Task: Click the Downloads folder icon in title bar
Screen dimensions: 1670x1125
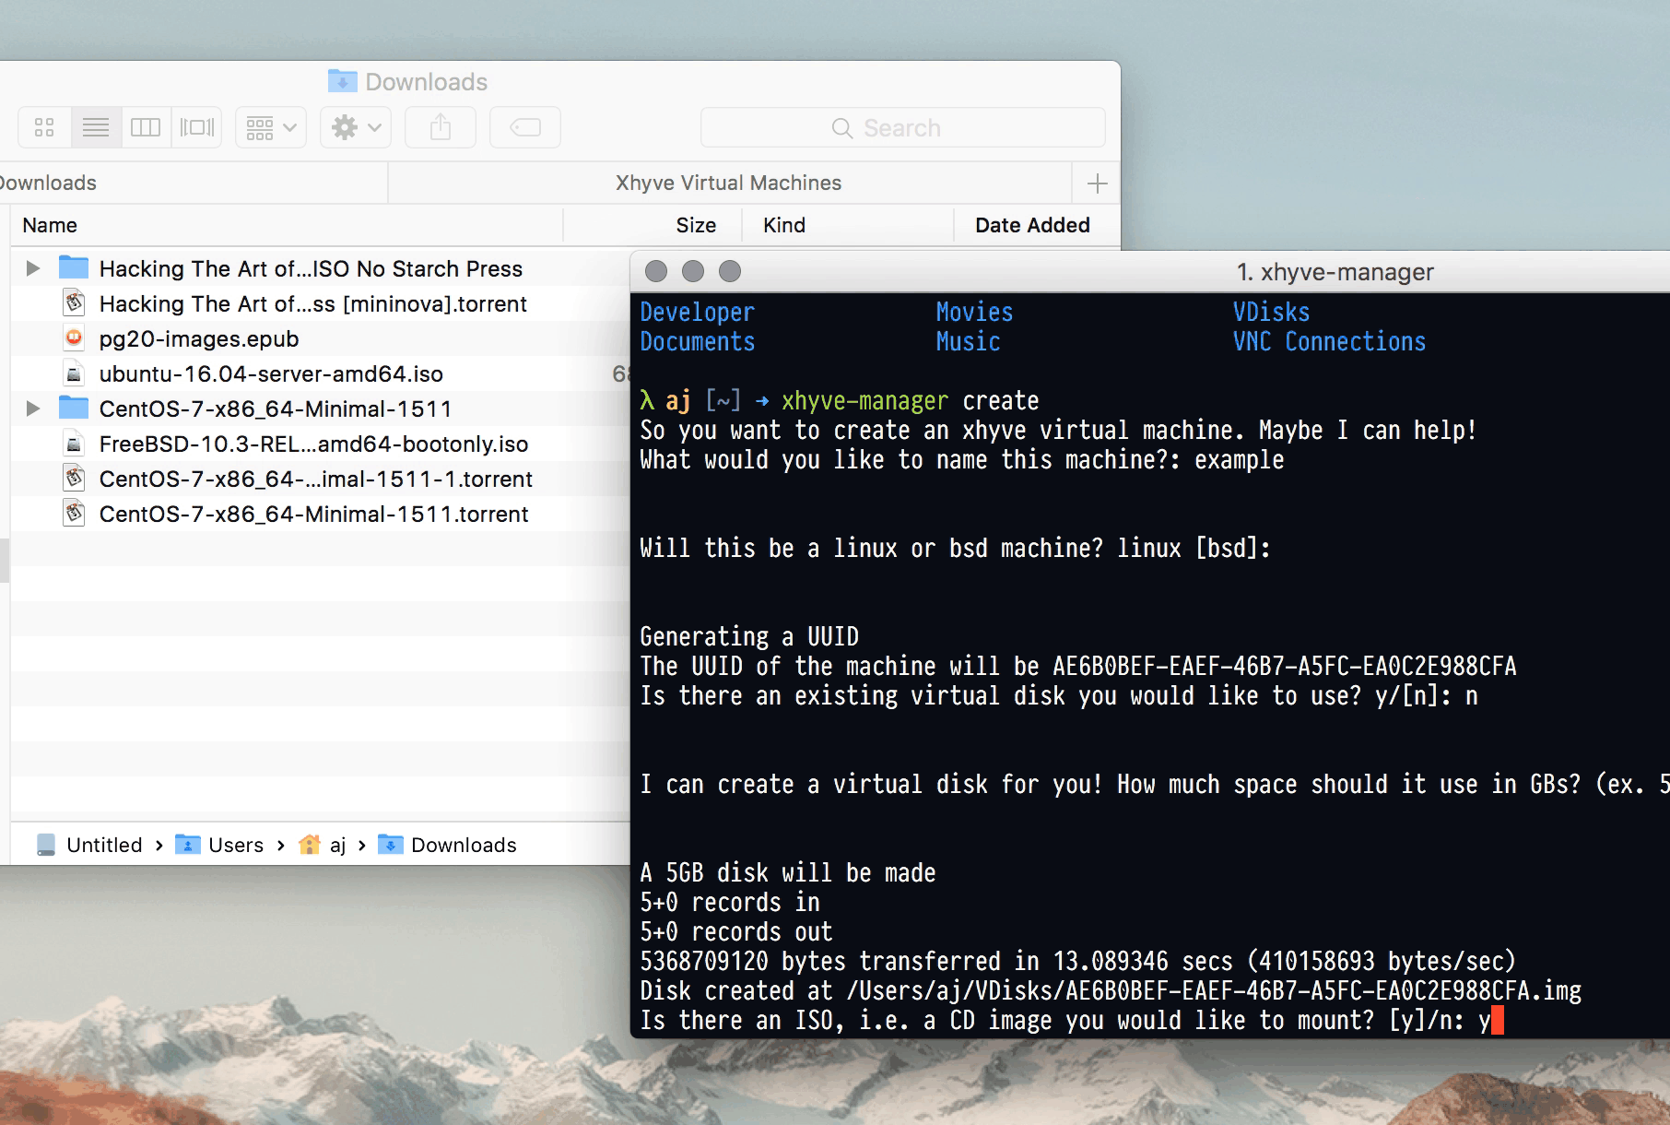Action: 342,81
